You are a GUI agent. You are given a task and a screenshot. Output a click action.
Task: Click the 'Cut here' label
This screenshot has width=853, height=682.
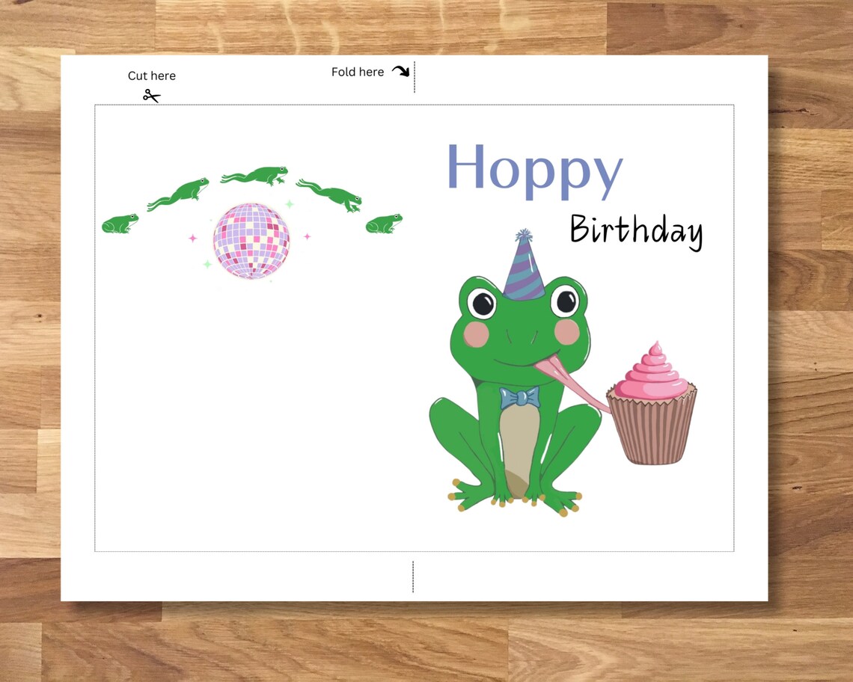point(152,76)
